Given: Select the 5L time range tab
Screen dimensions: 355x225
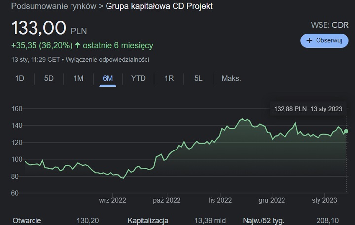Looking at the screenshot, I should coord(198,78).
